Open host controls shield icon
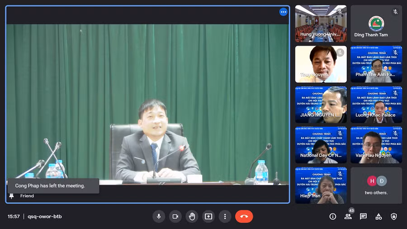This screenshot has width=407, height=229. (394, 216)
